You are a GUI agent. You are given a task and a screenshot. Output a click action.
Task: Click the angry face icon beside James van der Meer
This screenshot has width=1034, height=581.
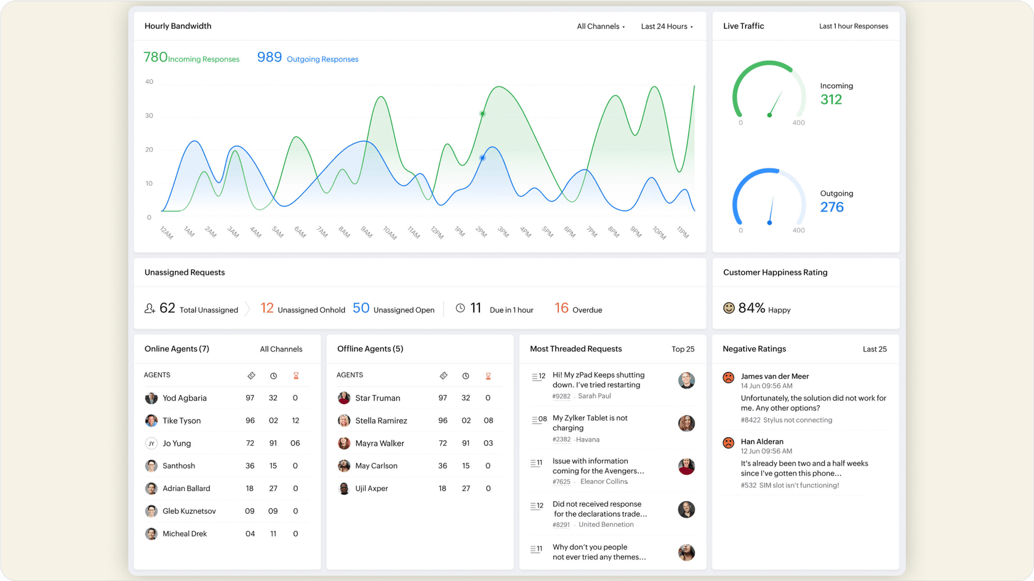[x=728, y=377]
